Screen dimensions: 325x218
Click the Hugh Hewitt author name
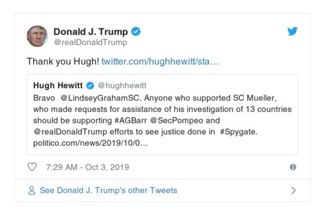(x=58, y=86)
